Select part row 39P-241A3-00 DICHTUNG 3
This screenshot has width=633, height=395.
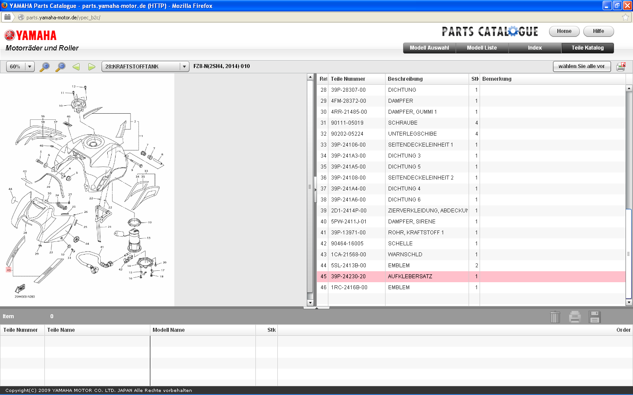click(471, 156)
